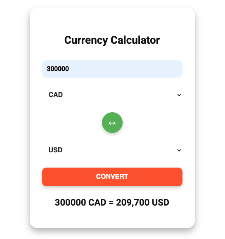Image resolution: width=225 pixels, height=239 pixels.
Task: Swap currencies with the green arrow button
Action: point(112,123)
